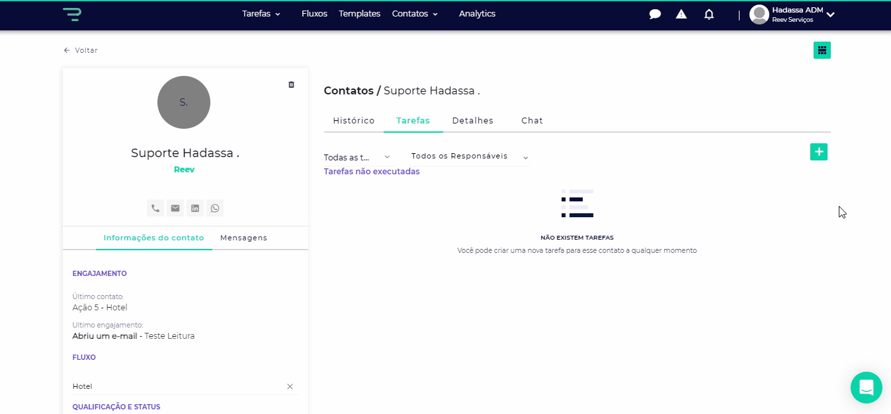The width and height of the screenshot is (891, 414).
Task: Open the LinkedIn icon for contact
Action: click(x=195, y=208)
